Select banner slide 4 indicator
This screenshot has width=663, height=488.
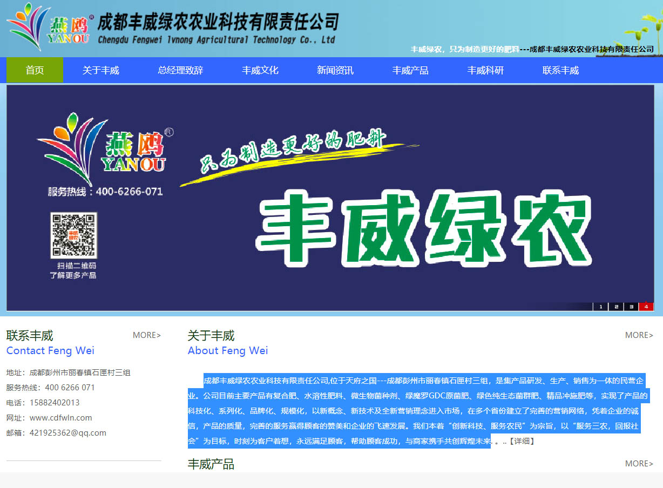coord(646,307)
